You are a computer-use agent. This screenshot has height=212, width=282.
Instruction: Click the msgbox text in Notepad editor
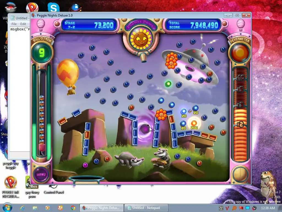(x=20, y=29)
